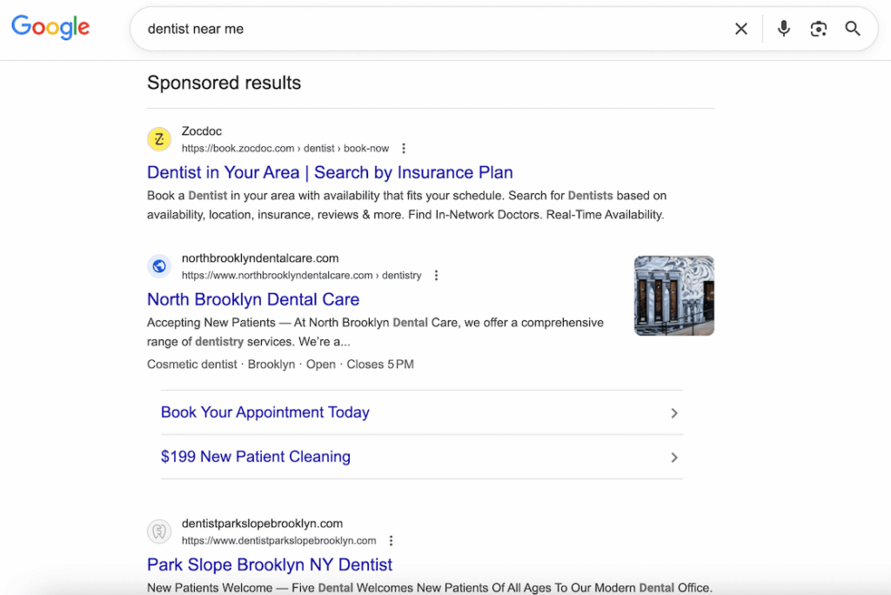Screen dimensions: 891x595
Task: Open the three-dot menu for the Zocdoc result
Action: 403,148
